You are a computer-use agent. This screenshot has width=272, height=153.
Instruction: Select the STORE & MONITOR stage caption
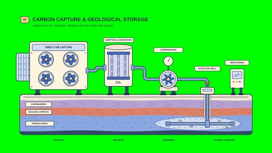pyautogui.click(x=224, y=140)
